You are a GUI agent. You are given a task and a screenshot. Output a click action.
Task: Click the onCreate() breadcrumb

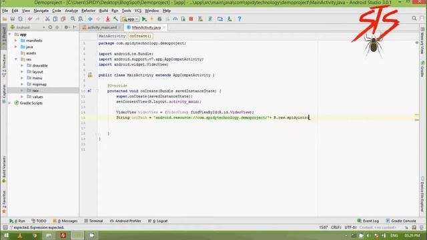(x=140, y=36)
